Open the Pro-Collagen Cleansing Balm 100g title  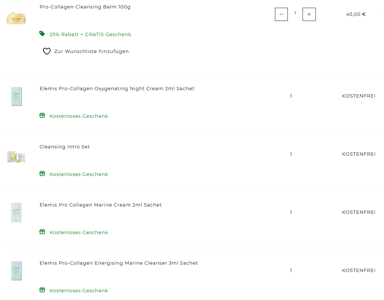(x=85, y=7)
